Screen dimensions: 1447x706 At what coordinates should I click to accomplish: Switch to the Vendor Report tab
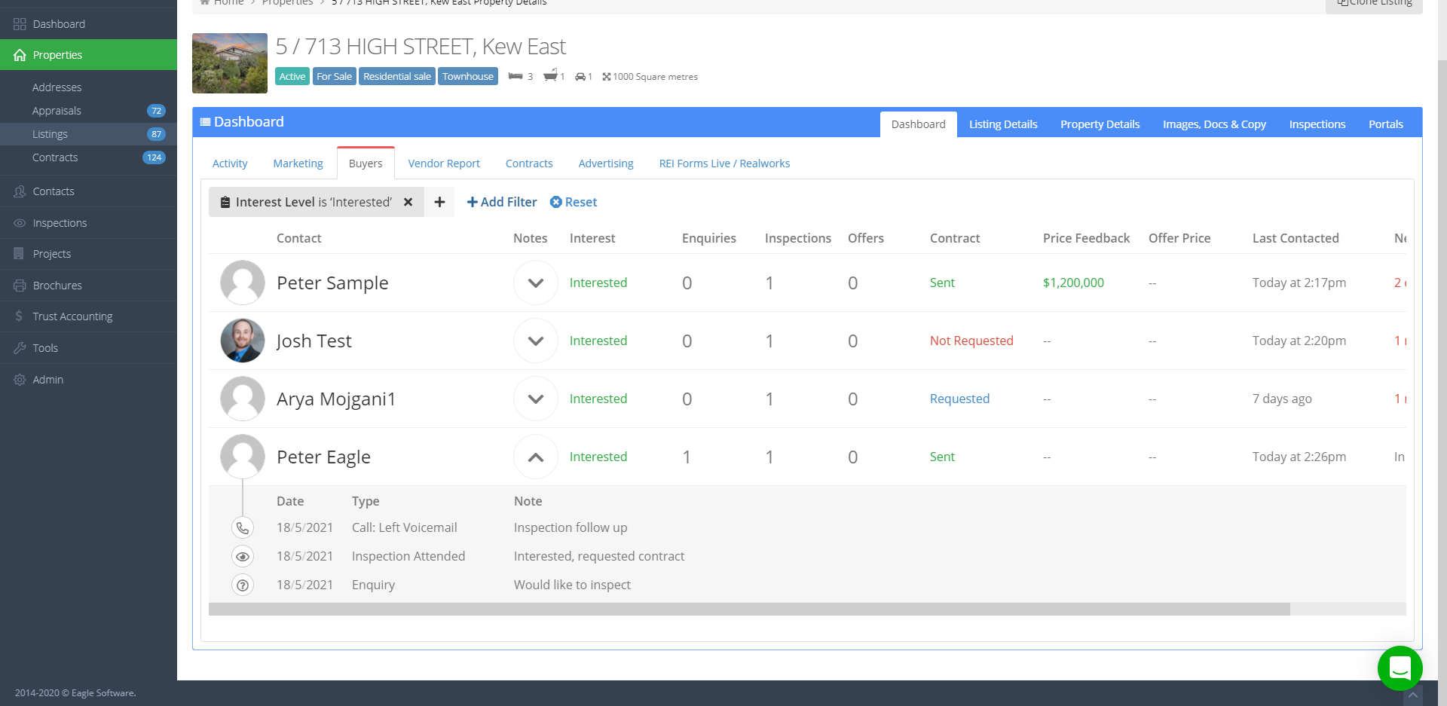click(x=443, y=164)
